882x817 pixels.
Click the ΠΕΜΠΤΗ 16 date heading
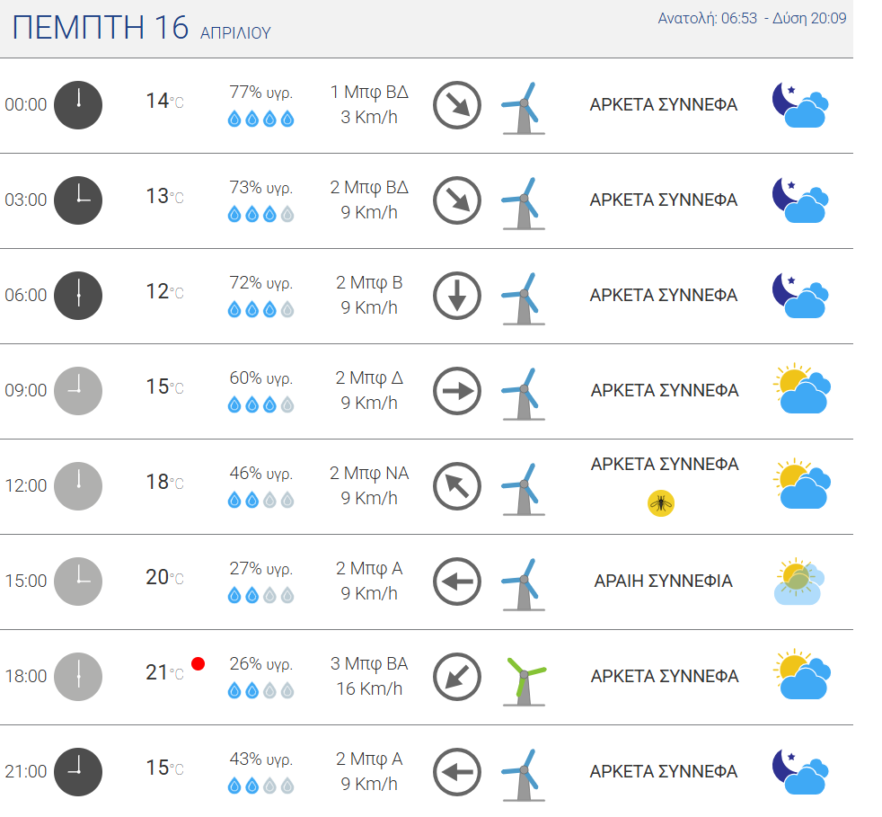[x=101, y=28]
